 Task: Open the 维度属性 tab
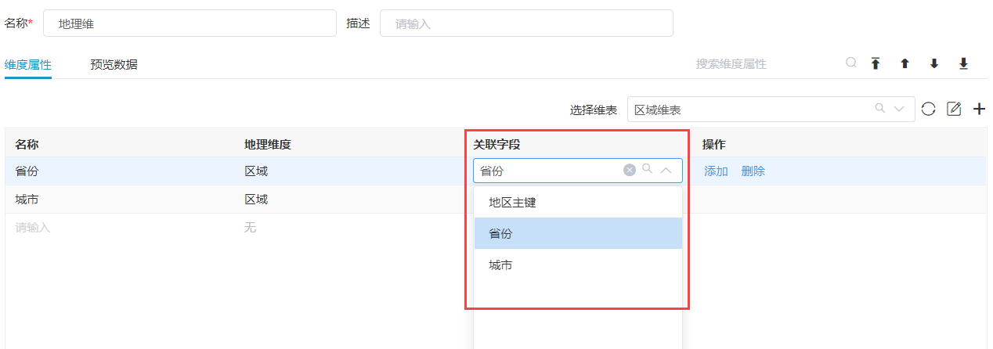pos(28,64)
